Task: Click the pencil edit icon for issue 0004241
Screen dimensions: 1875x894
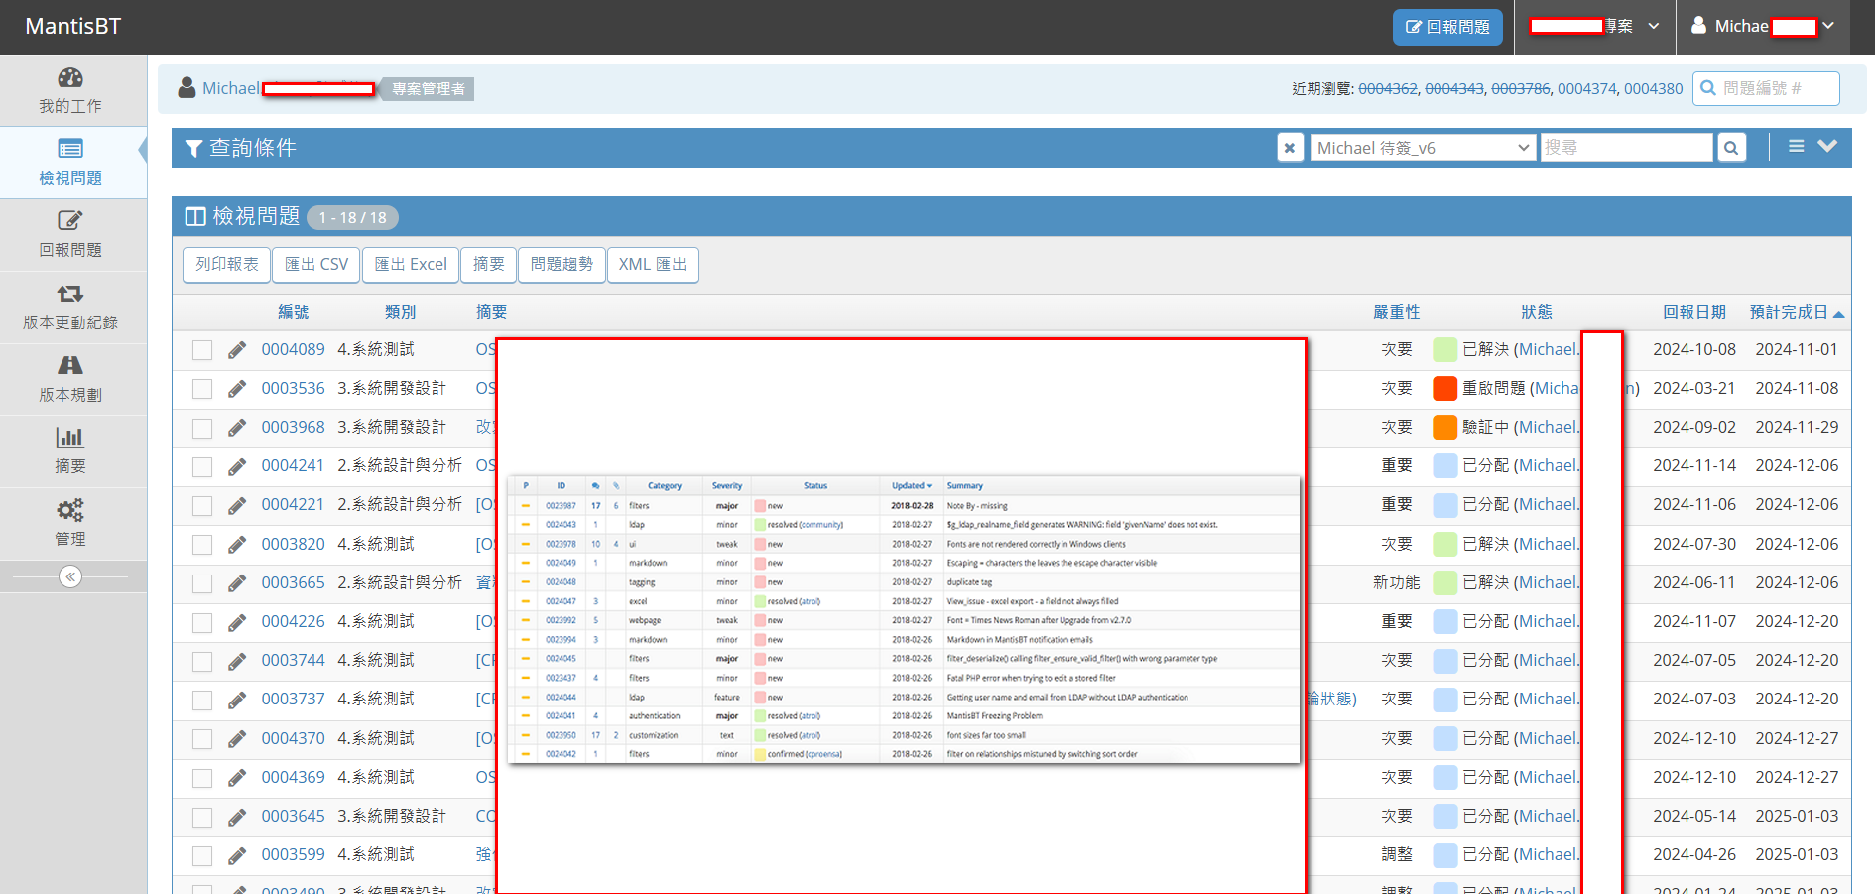Action: (x=237, y=466)
